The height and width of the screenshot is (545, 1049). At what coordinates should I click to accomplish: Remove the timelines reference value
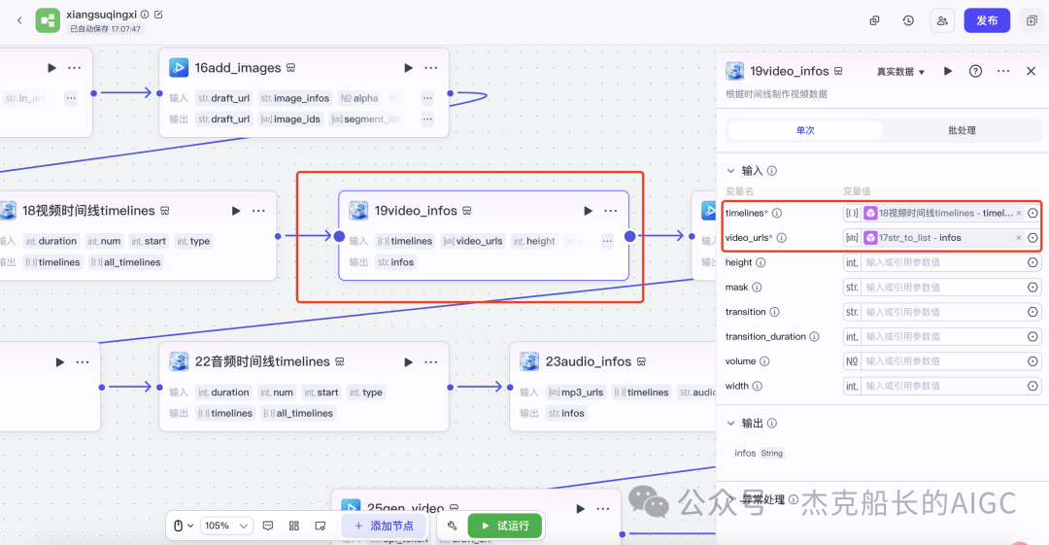point(1018,213)
